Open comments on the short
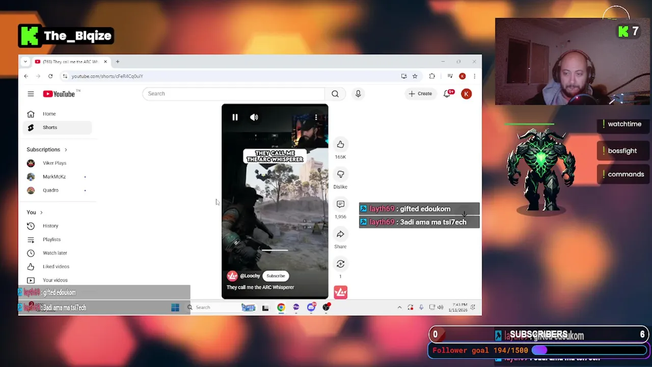This screenshot has width=652, height=367. (340, 204)
